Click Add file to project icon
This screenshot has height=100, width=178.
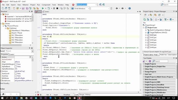point(34,8)
